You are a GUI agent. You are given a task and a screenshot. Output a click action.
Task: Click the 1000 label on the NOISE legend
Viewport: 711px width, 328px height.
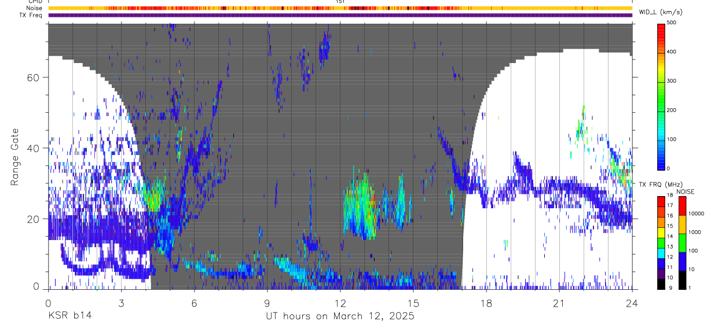pos(694,233)
